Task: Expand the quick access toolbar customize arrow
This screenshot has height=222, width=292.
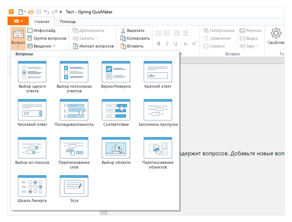Action: (61, 12)
